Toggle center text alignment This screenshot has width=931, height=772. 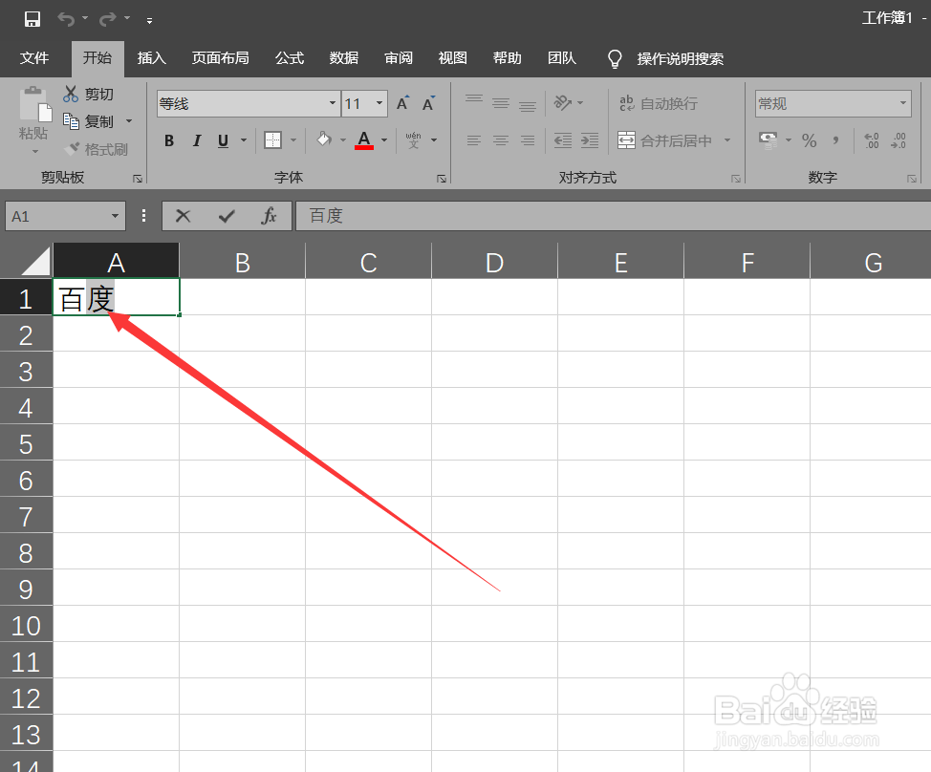pyautogui.click(x=501, y=140)
